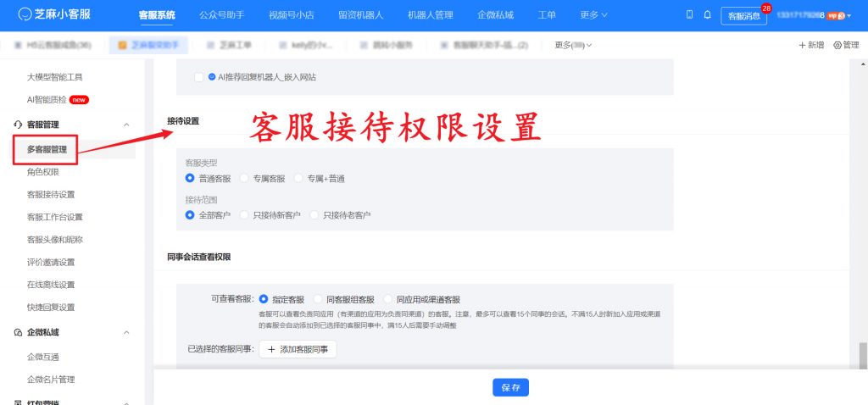868x405 pixels.
Task: Collapse the 企微私域 sidebar section
Action: [126, 332]
